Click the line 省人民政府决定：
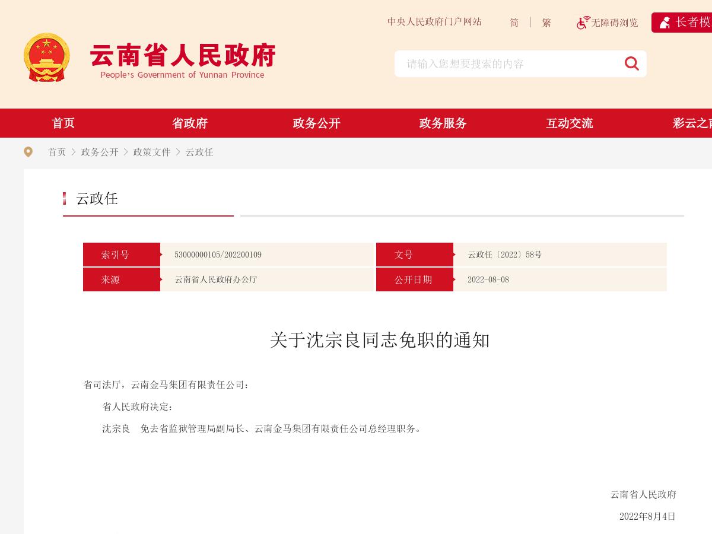 pos(138,407)
